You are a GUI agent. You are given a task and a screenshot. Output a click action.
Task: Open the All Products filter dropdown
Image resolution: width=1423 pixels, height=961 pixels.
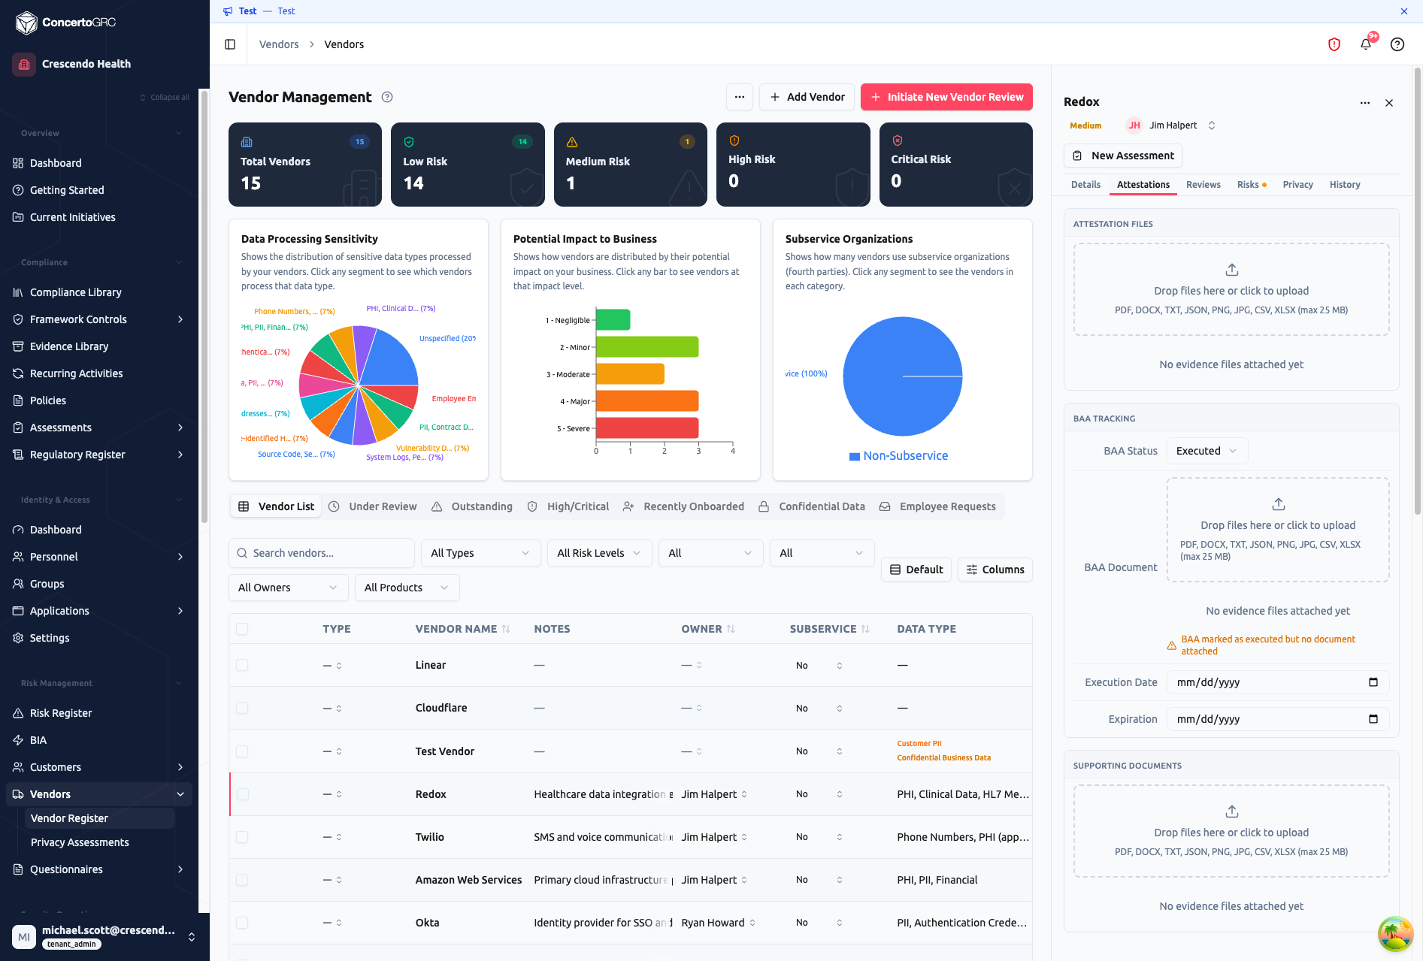[x=407, y=588]
